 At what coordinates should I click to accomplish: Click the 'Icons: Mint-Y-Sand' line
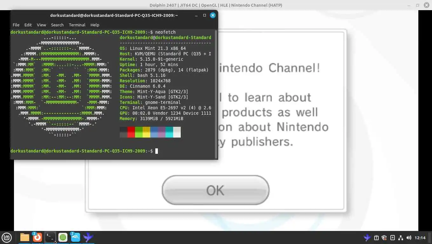click(154, 97)
